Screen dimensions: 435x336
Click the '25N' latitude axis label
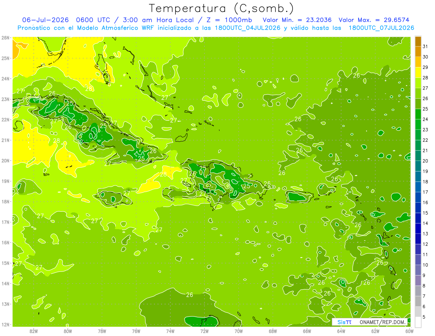tap(5, 58)
